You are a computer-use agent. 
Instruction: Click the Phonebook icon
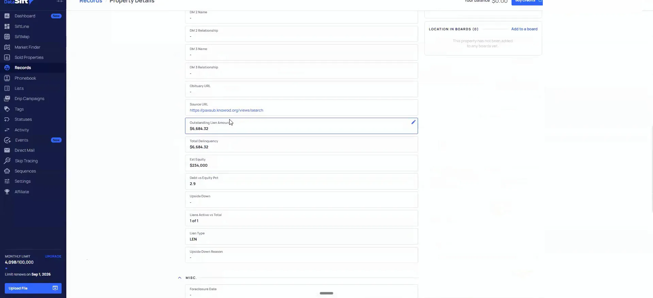pyautogui.click(x=7, y=78)
